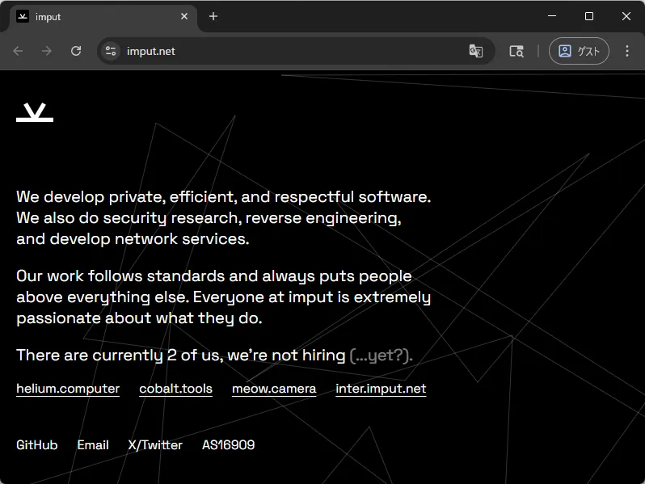Screen dimensions: 645x484
Task: Open the inter.imput.net link
Action: (x=381, y=389)
